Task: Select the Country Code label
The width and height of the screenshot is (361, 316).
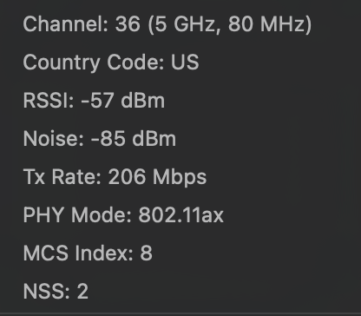Action: click(x=94, y=63)
